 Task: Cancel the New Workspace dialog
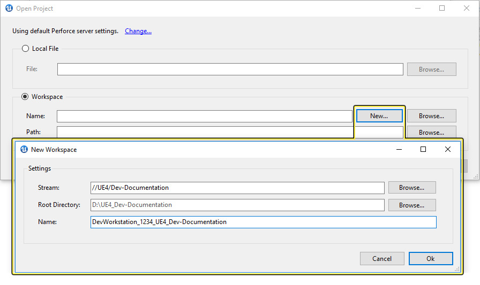click(382, 259)
